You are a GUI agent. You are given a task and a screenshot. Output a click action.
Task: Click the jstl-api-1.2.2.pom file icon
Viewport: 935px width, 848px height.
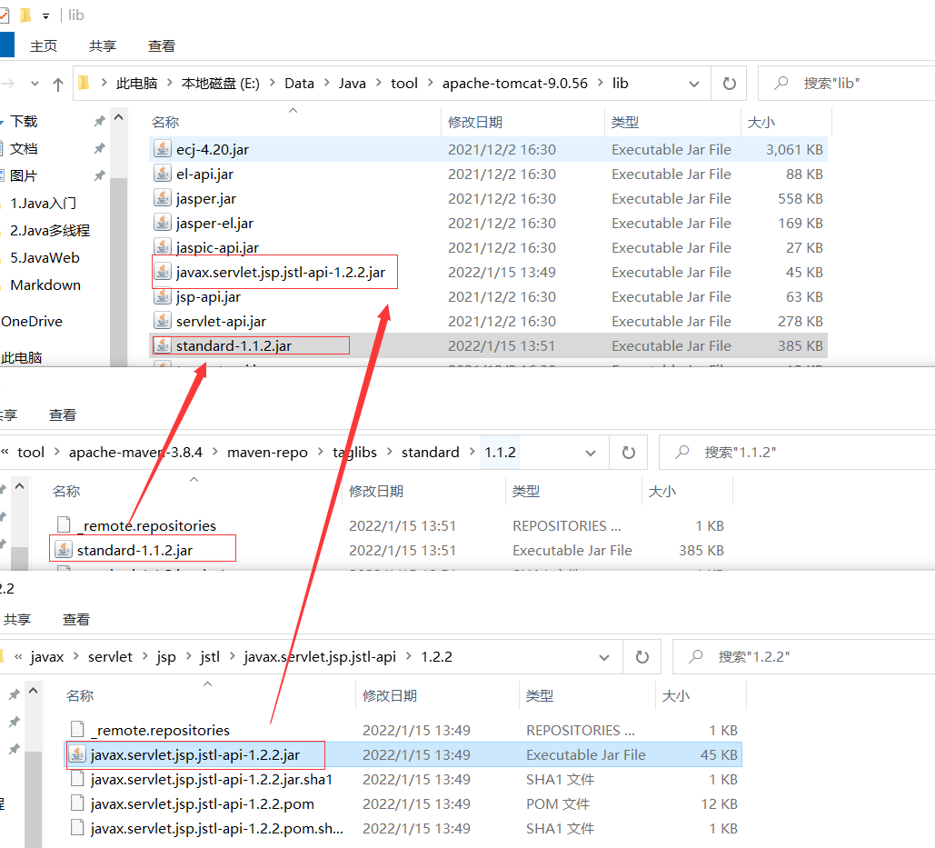click(x=77, y=803)
